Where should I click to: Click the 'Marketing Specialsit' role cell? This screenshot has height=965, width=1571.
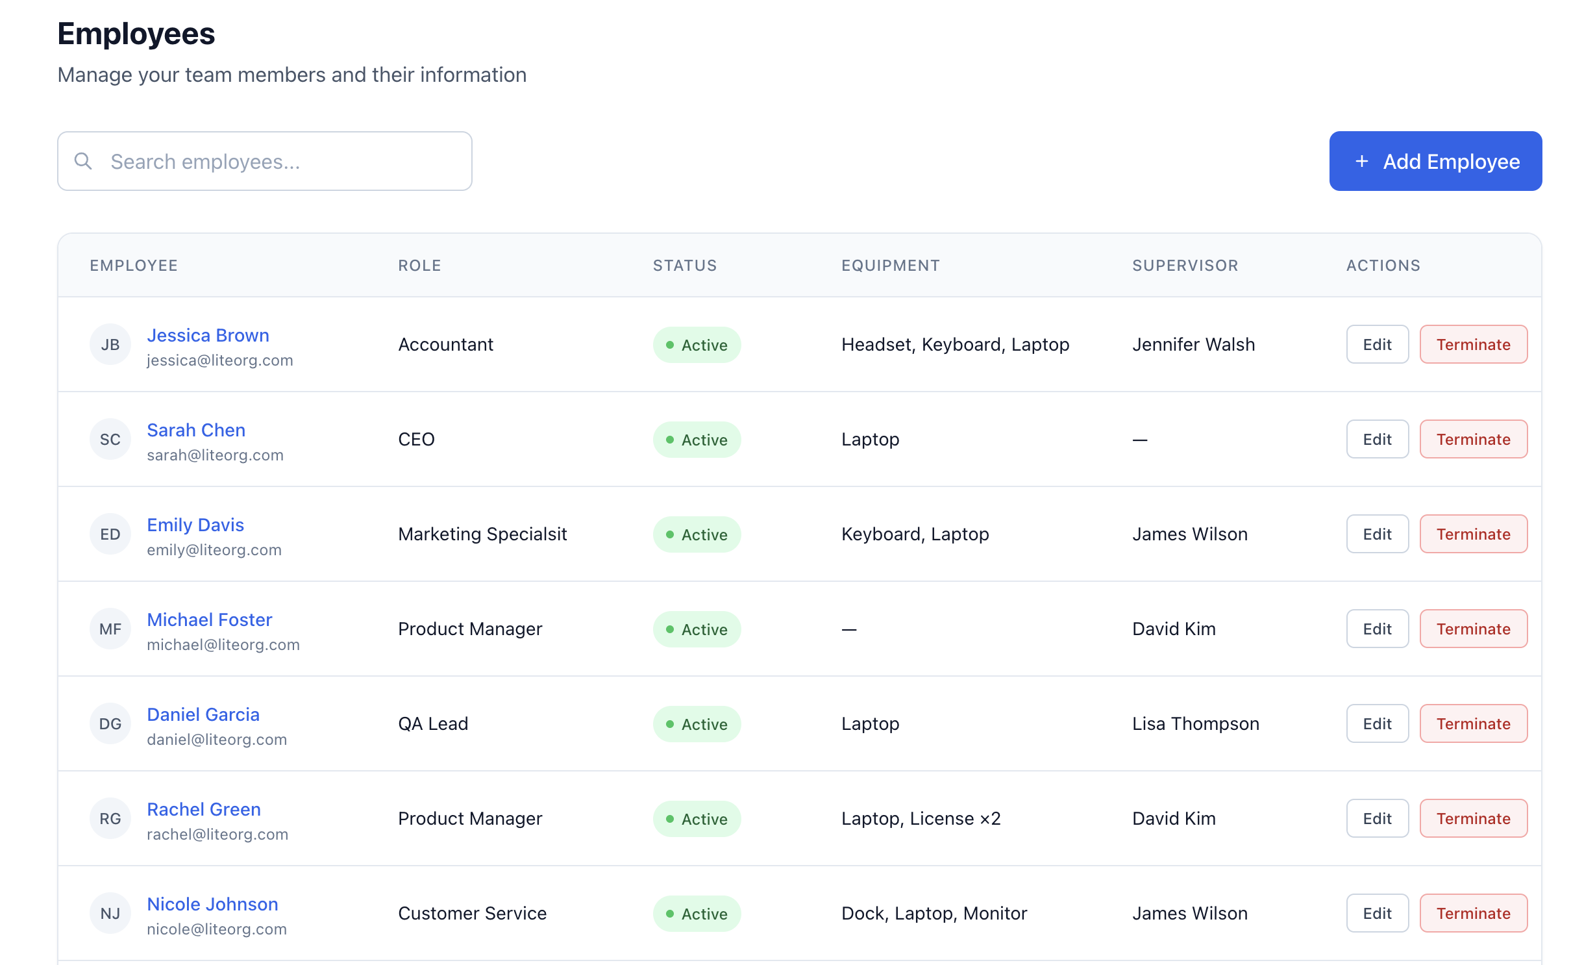coord(482,534)
